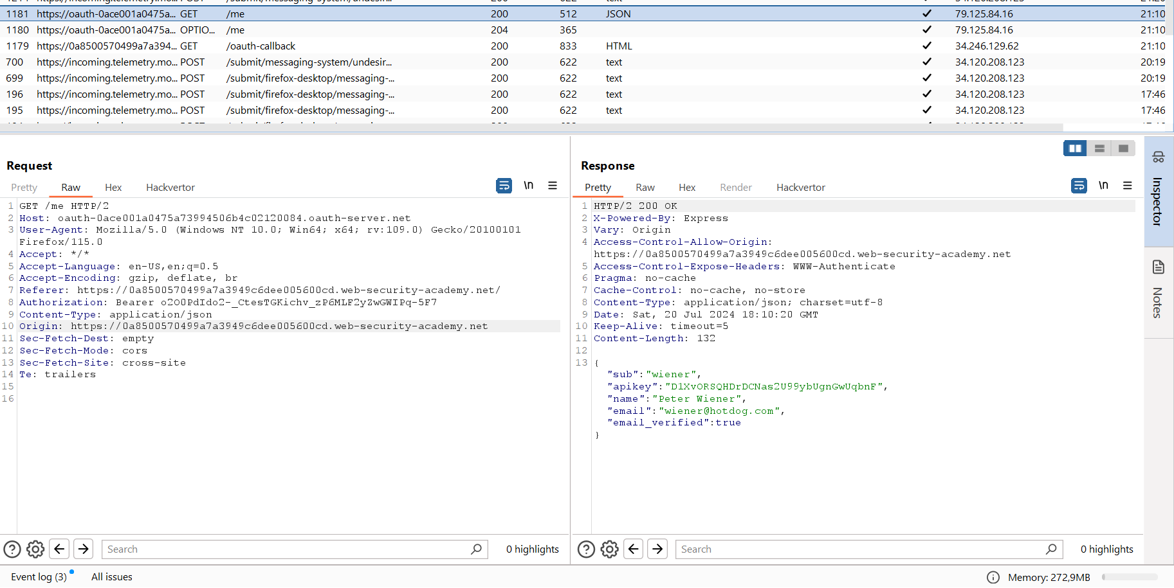Toggle non-printable characters \n in Request panel
The height and width of the screenshot is (588, 1174).
click(529, 186)
